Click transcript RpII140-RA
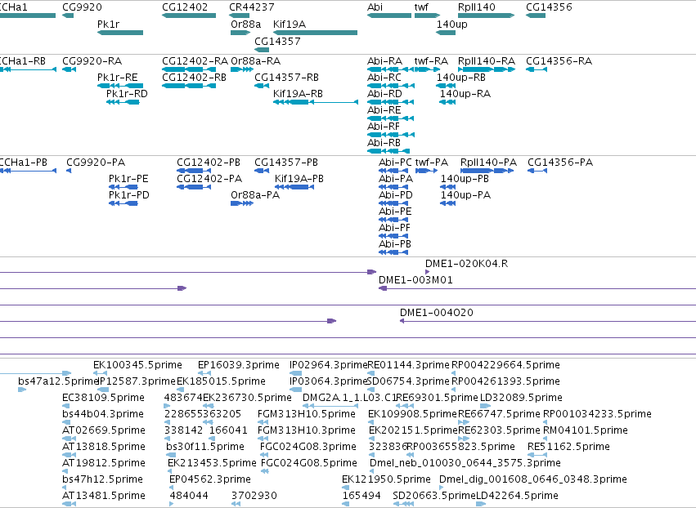Image resolution: width=696 pixels, height=508 pixels. pyautogui.click(x=487, y=69)
